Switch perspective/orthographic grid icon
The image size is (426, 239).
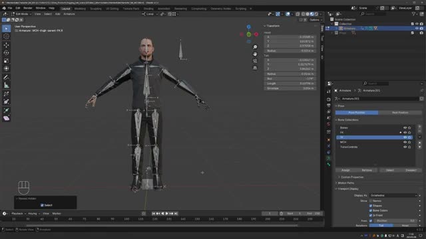(x=255, y=68)
